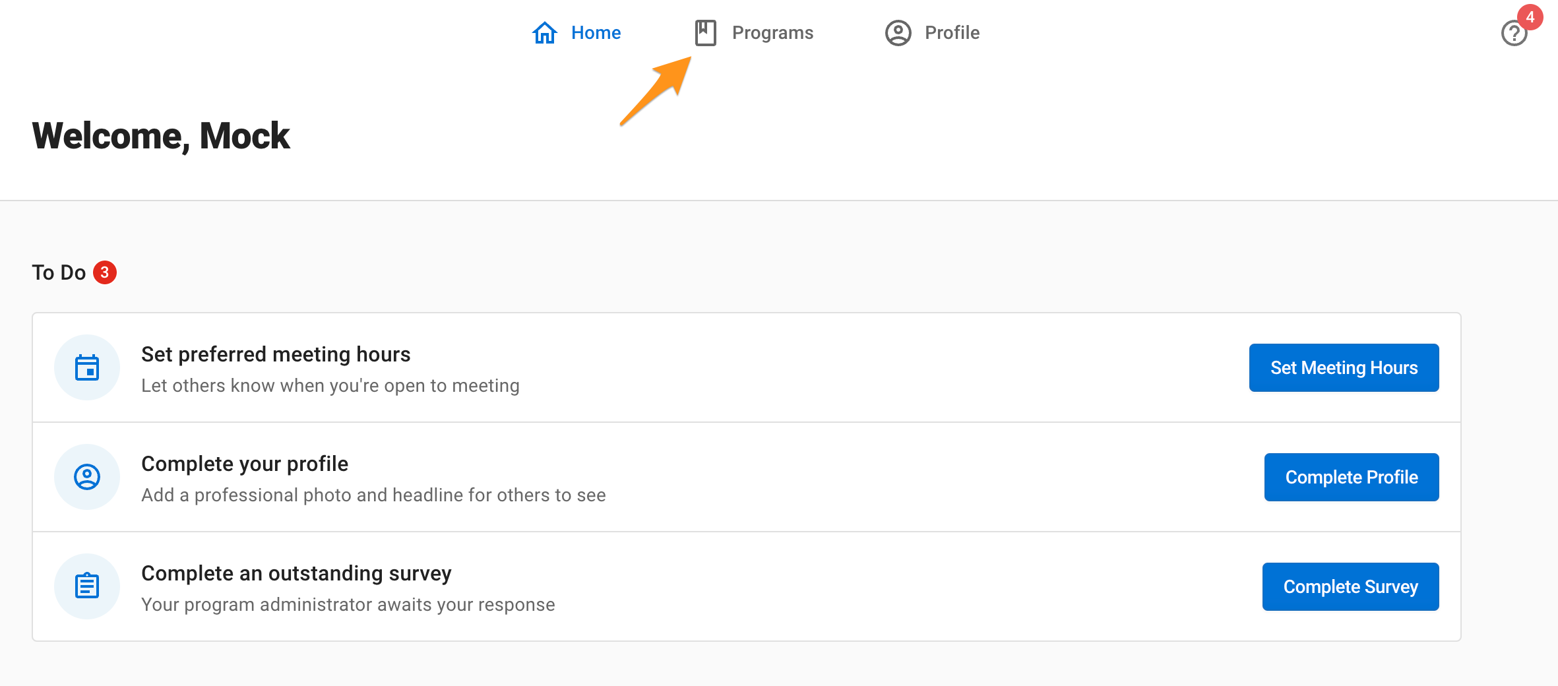The height and width of the screenshot is (686, 1558).
Task: Click 'Your program administrator awaits your response' text
Action: click(348, 604)
